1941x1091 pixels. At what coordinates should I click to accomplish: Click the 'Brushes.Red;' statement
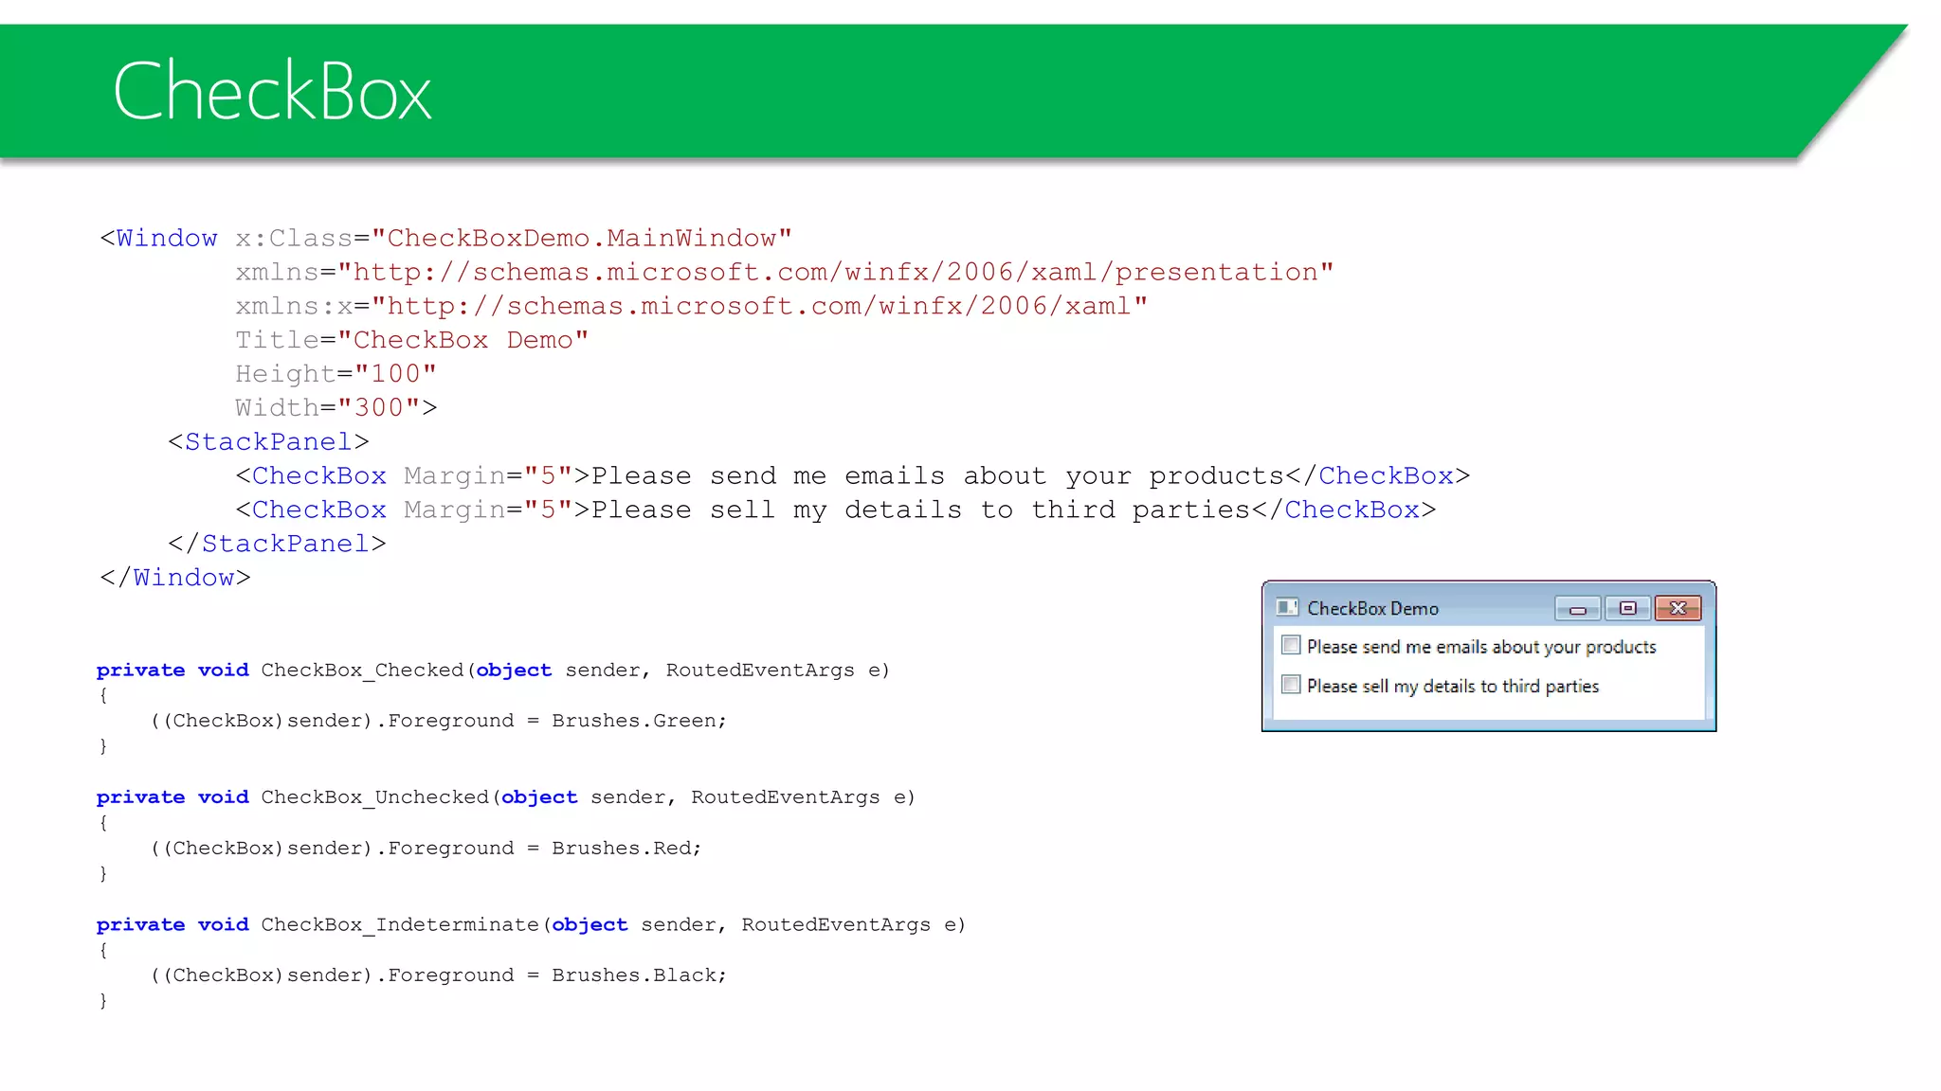426,849
